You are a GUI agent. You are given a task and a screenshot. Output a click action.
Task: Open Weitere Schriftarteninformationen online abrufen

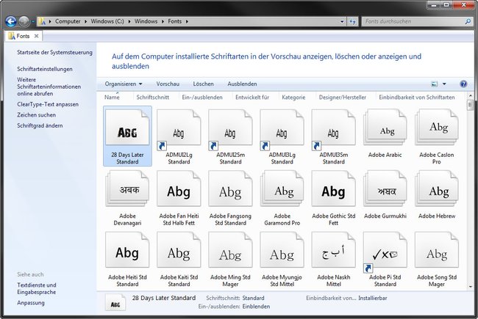[49, 87]
